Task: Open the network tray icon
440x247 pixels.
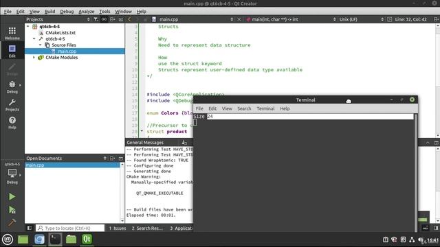Action: (412, 239)
